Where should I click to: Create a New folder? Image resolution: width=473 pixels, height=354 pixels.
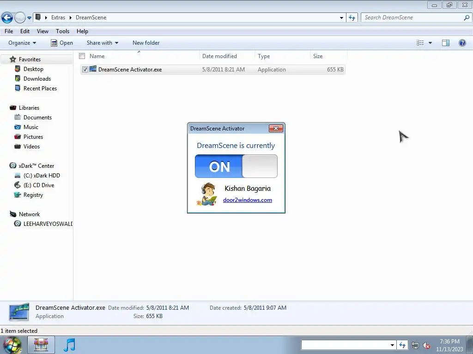pyautogui.click(x=146, y=43)
